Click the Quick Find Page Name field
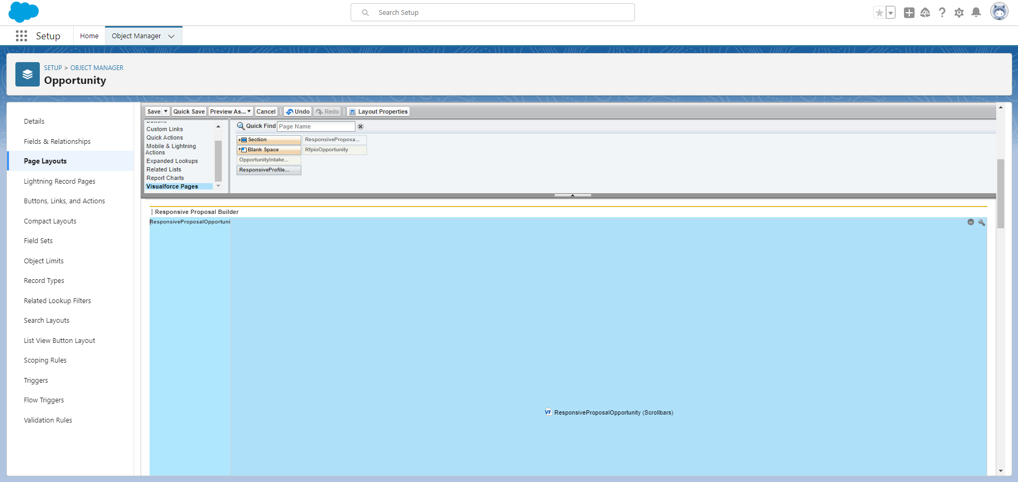This screenshot has width=1018, height=482. pyautogui.click(x=316, y=126)
